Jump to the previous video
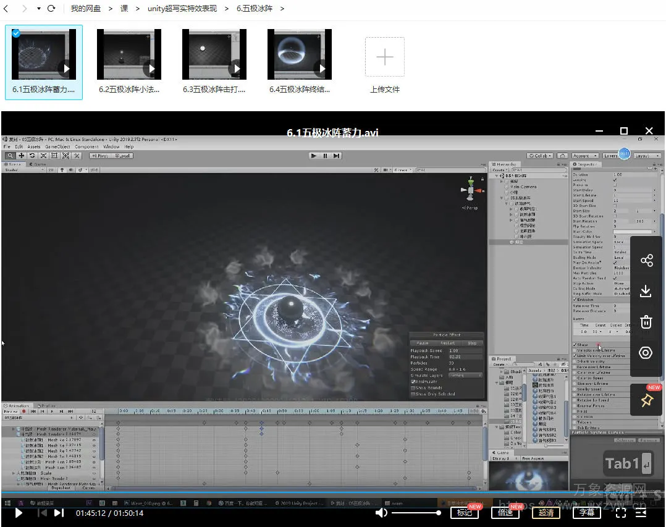666x527 pixels. click(x=42, y=513)
